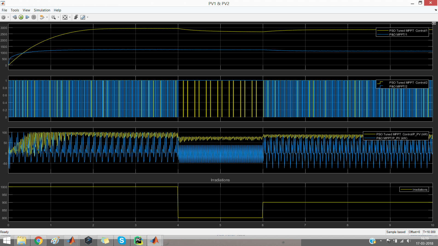438x246 pixels.
Task: Click the Scale Axes Limits icon
Action: [x=65, y=17]
